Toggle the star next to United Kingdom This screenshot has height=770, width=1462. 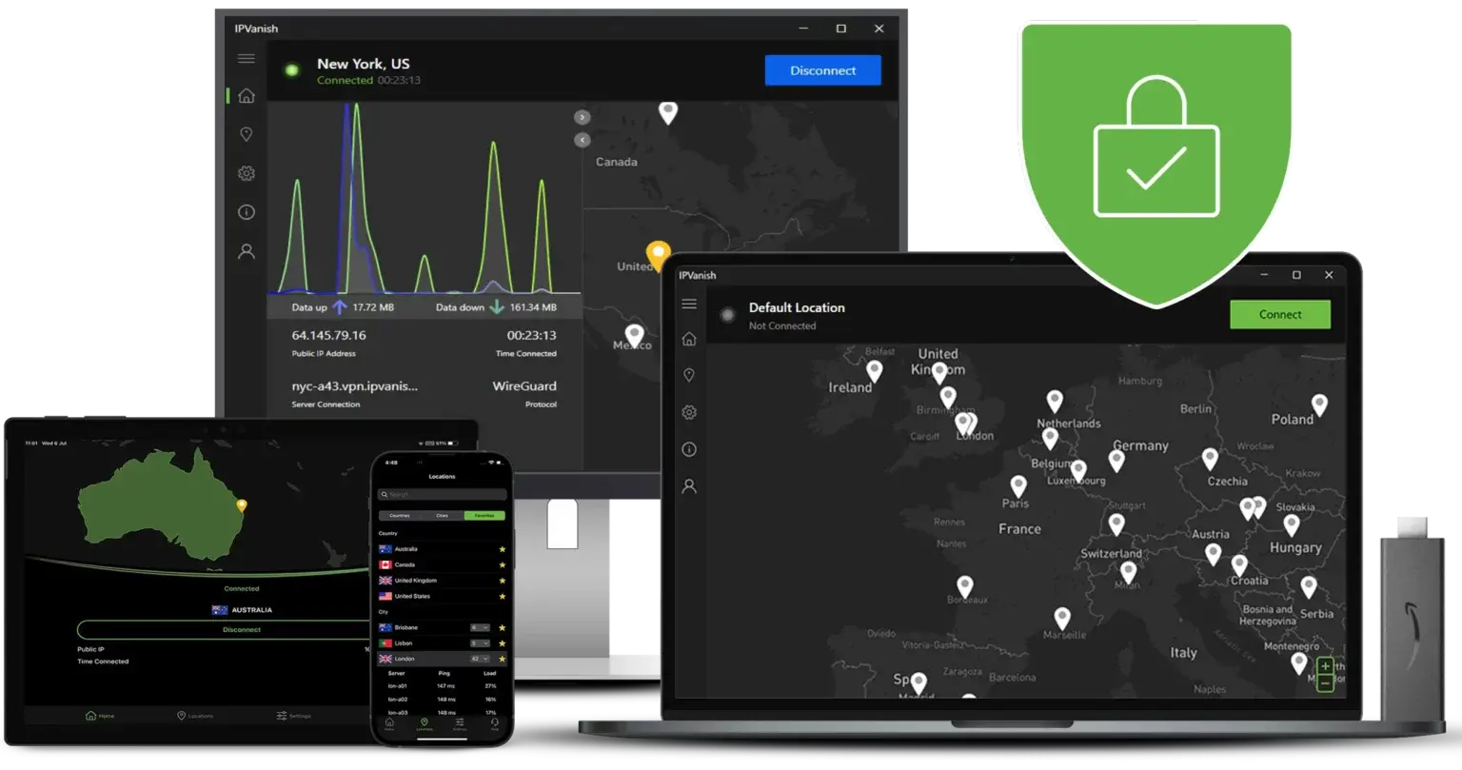click(x=502, y=581)
